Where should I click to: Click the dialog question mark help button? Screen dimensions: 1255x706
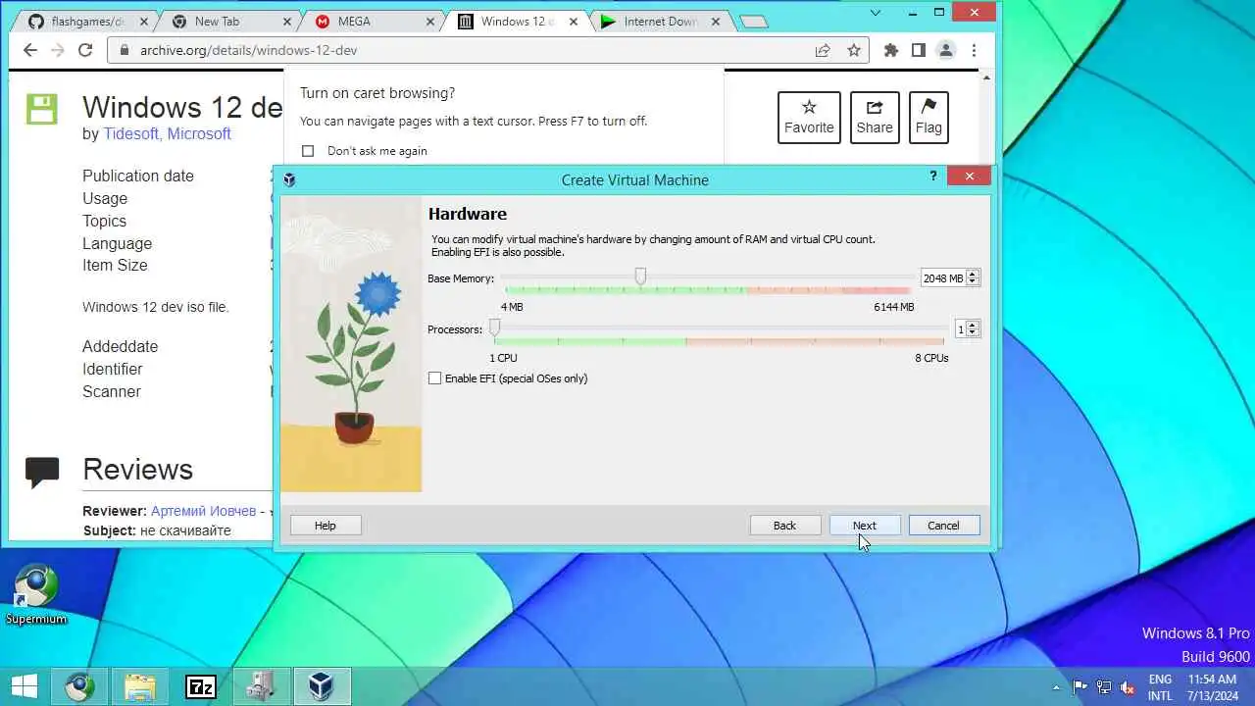click(x=932, y=176)
